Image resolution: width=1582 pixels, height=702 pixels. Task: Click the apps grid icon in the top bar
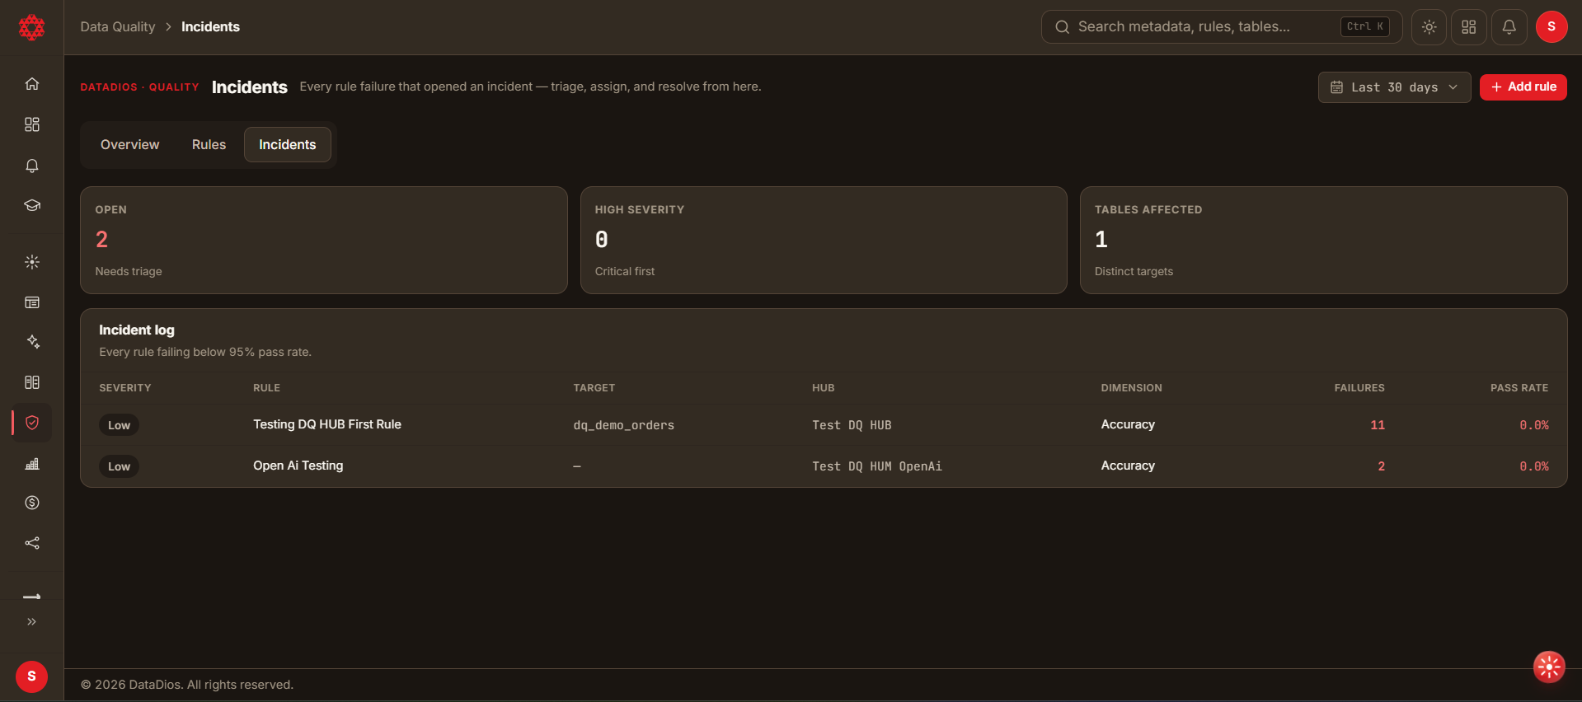pos(1469,27)
